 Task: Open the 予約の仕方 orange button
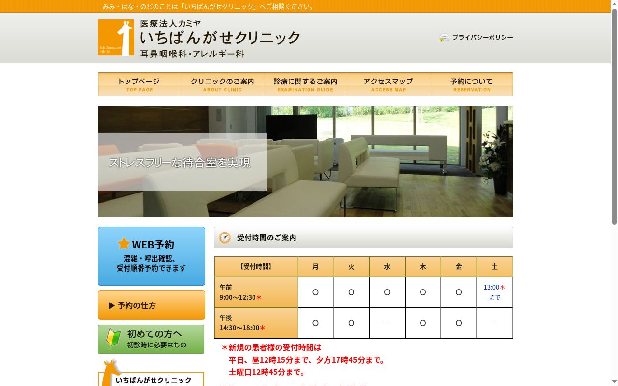coord(152,305)
